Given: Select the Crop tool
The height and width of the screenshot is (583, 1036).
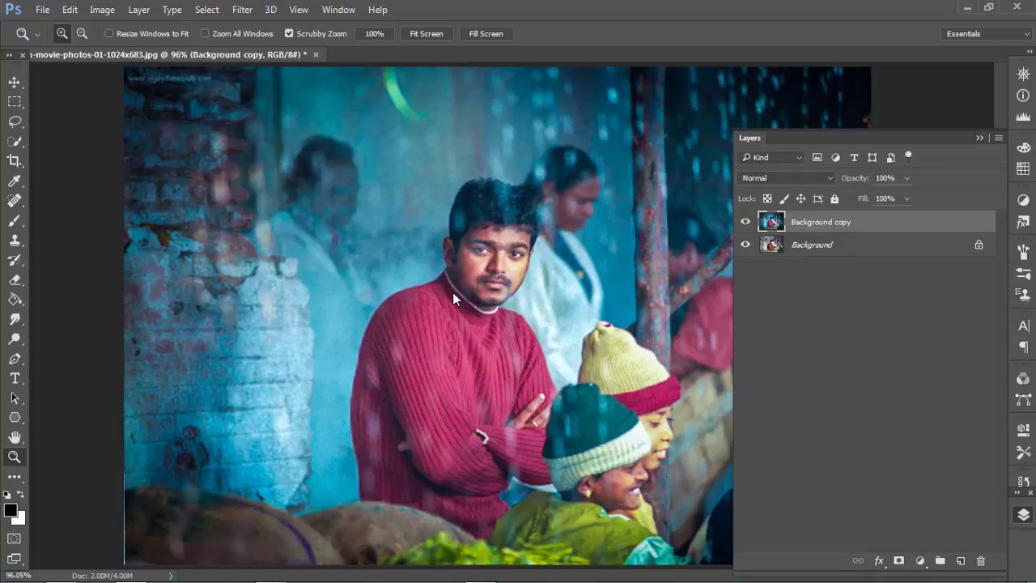Looking at the screenshot, I should point(15,161).
